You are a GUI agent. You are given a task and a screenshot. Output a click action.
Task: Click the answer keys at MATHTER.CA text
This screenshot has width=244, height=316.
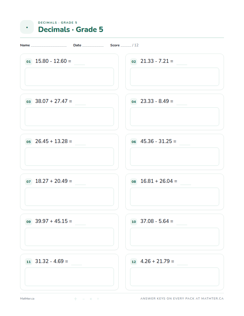tap(182, 298)
